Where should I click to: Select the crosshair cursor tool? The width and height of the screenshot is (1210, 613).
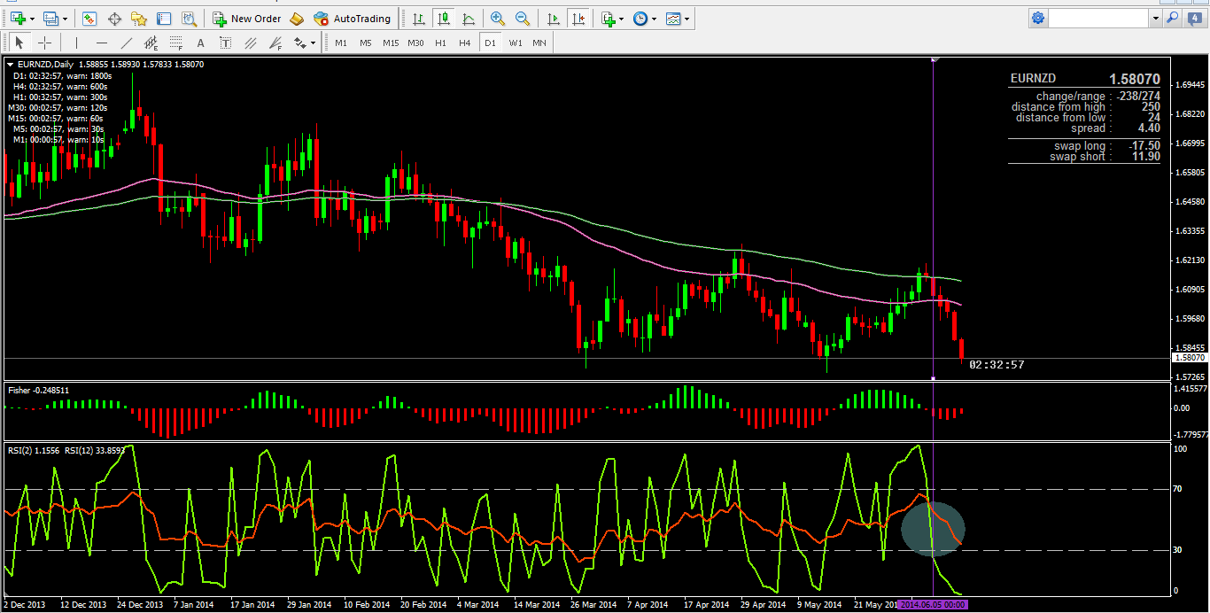point(45,43)
